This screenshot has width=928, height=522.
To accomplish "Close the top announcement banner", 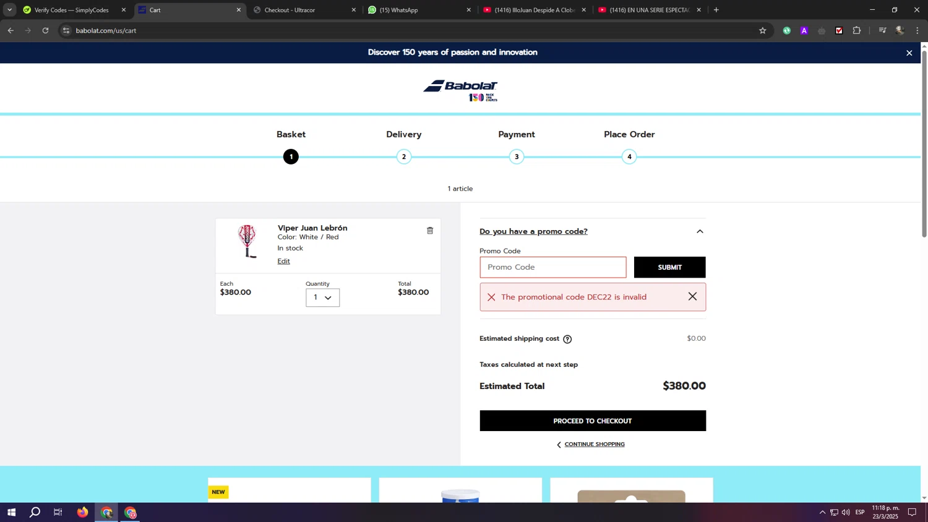I will point(909,53).
